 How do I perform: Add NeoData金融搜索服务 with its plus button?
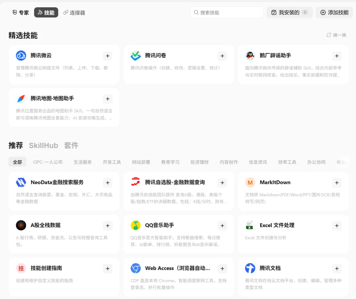coord(107,183)
